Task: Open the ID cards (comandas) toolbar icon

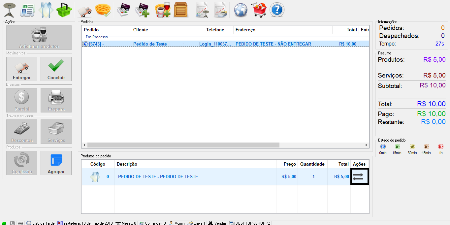Action: [27, 10]
